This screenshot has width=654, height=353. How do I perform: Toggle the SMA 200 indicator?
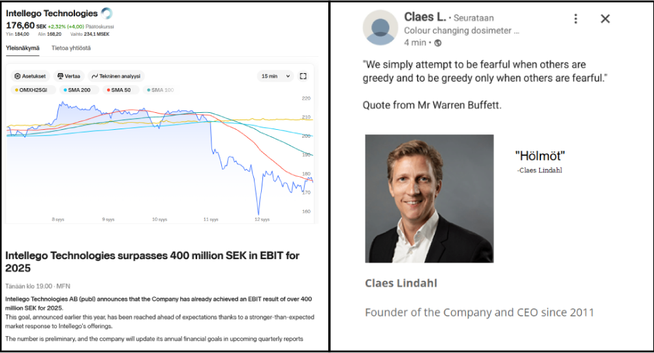point(79,90)
